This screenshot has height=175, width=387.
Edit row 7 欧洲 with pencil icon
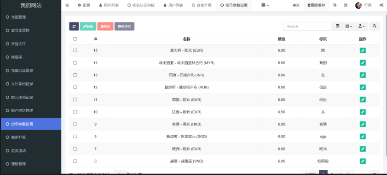pos(363,149)
